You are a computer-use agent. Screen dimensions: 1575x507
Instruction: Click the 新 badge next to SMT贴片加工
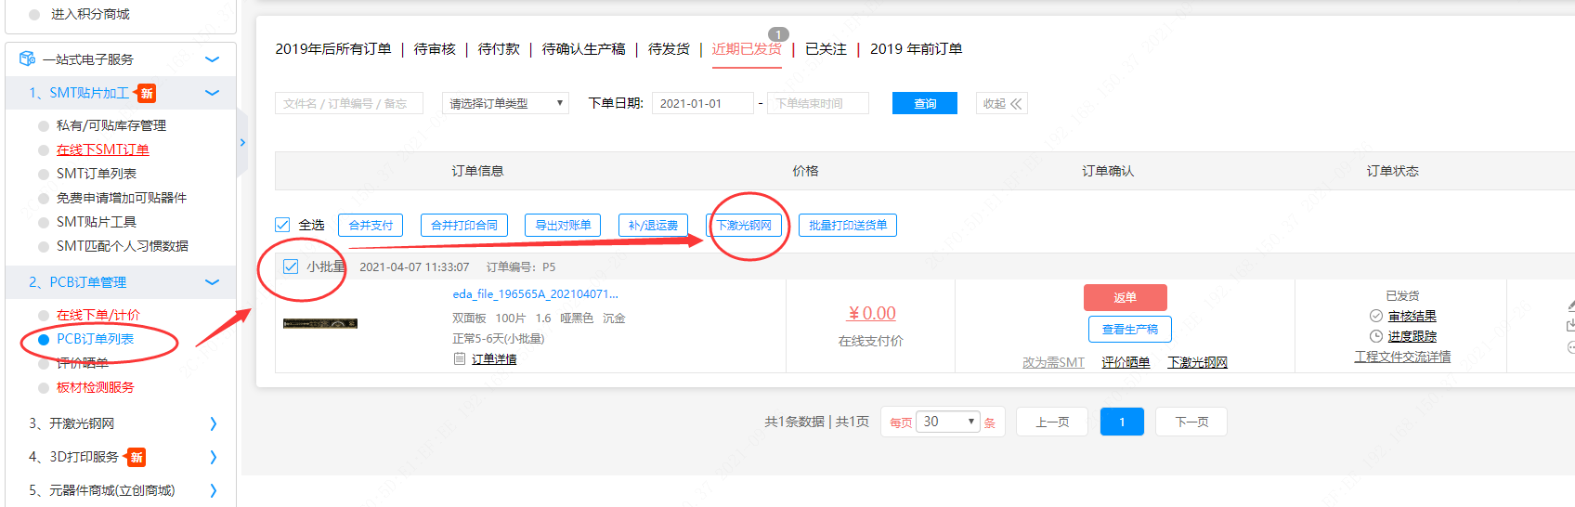[x=147, y=93]
